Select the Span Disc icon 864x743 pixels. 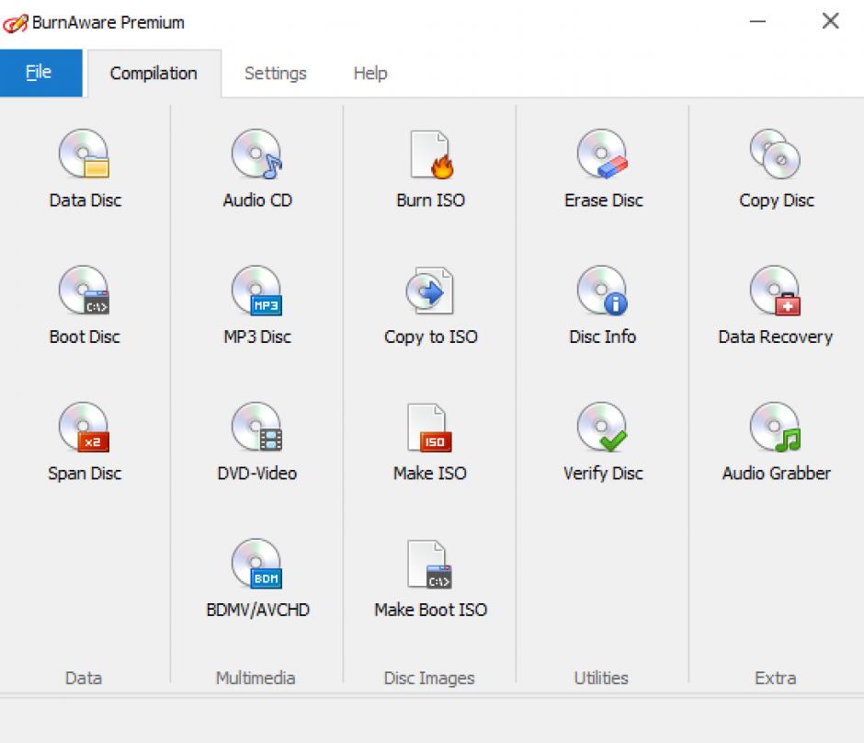[85, 427]
